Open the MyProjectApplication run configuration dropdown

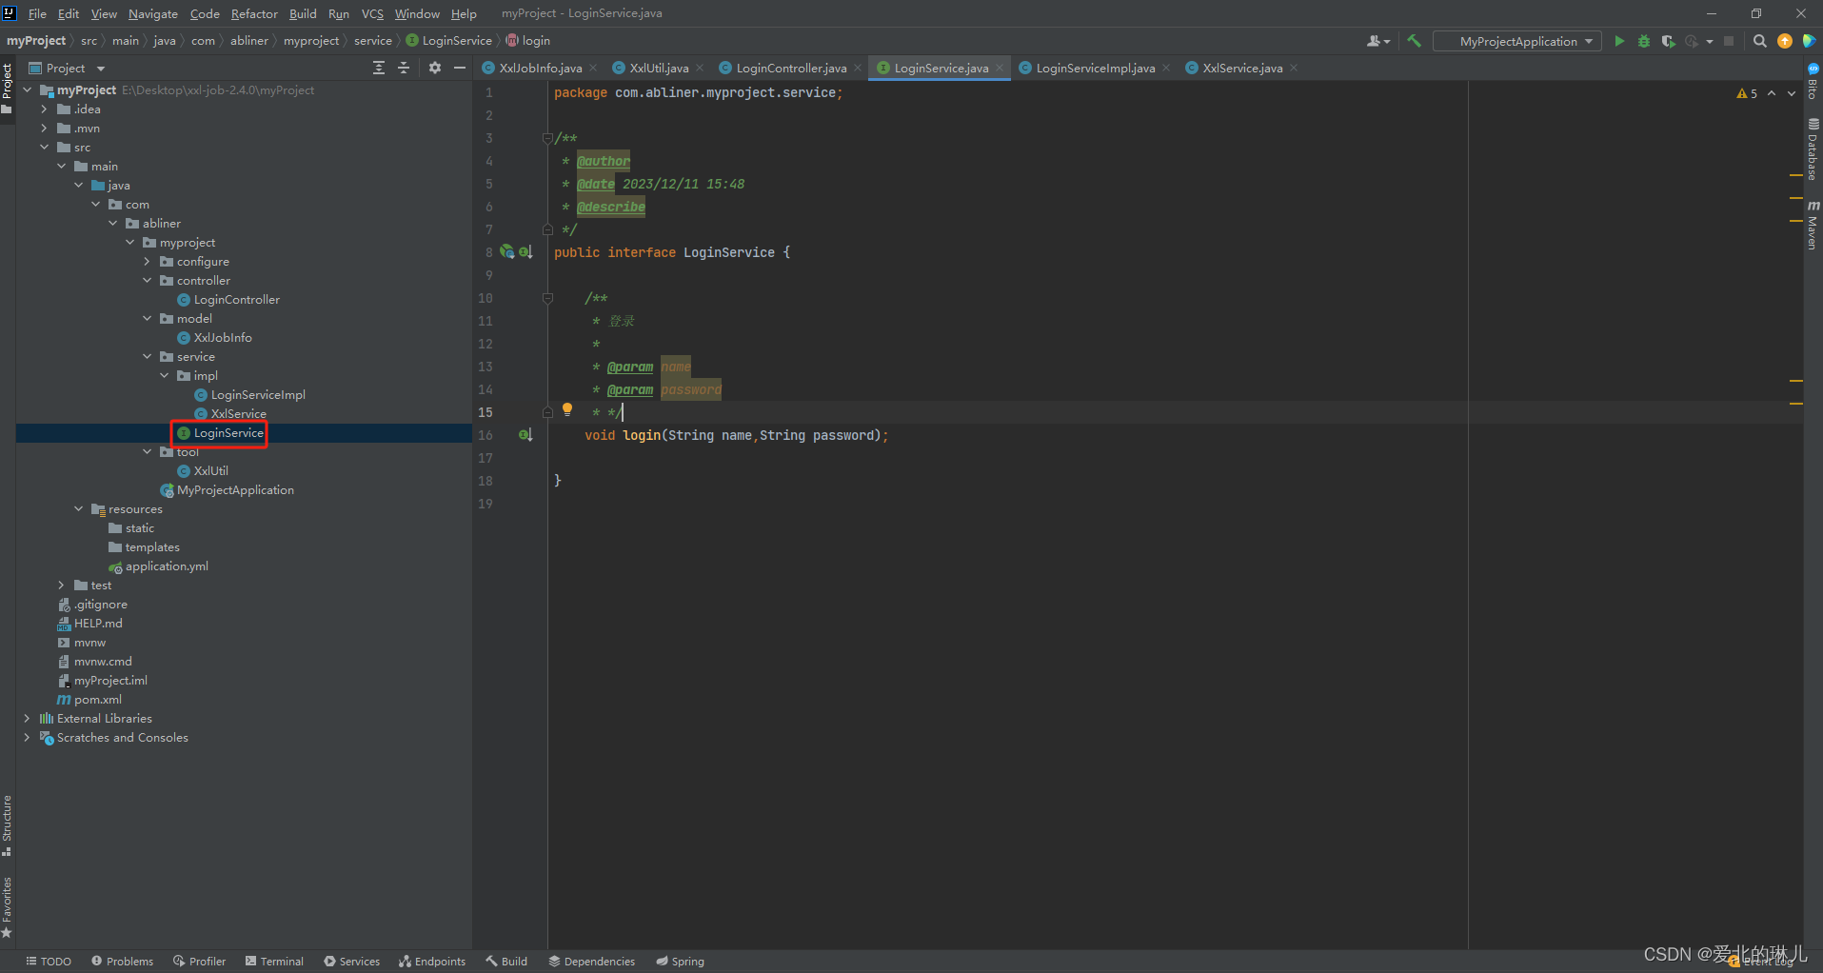(x=1516, y=41)
